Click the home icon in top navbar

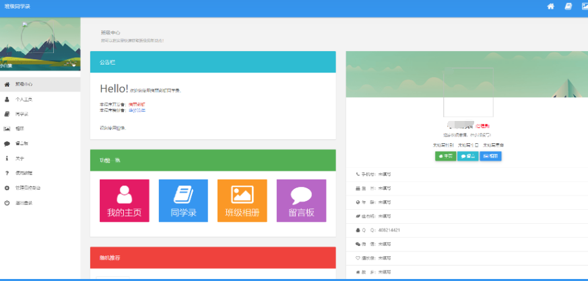coord(550,6)
